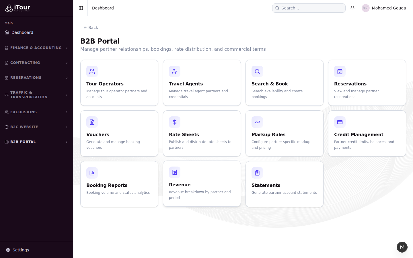
Task: Open the Tour Operators title
Action: pos(105,84)
